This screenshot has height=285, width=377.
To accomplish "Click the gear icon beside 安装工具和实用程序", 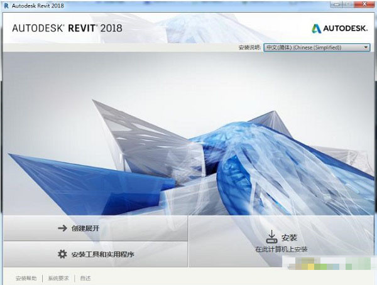I will 62,254.
